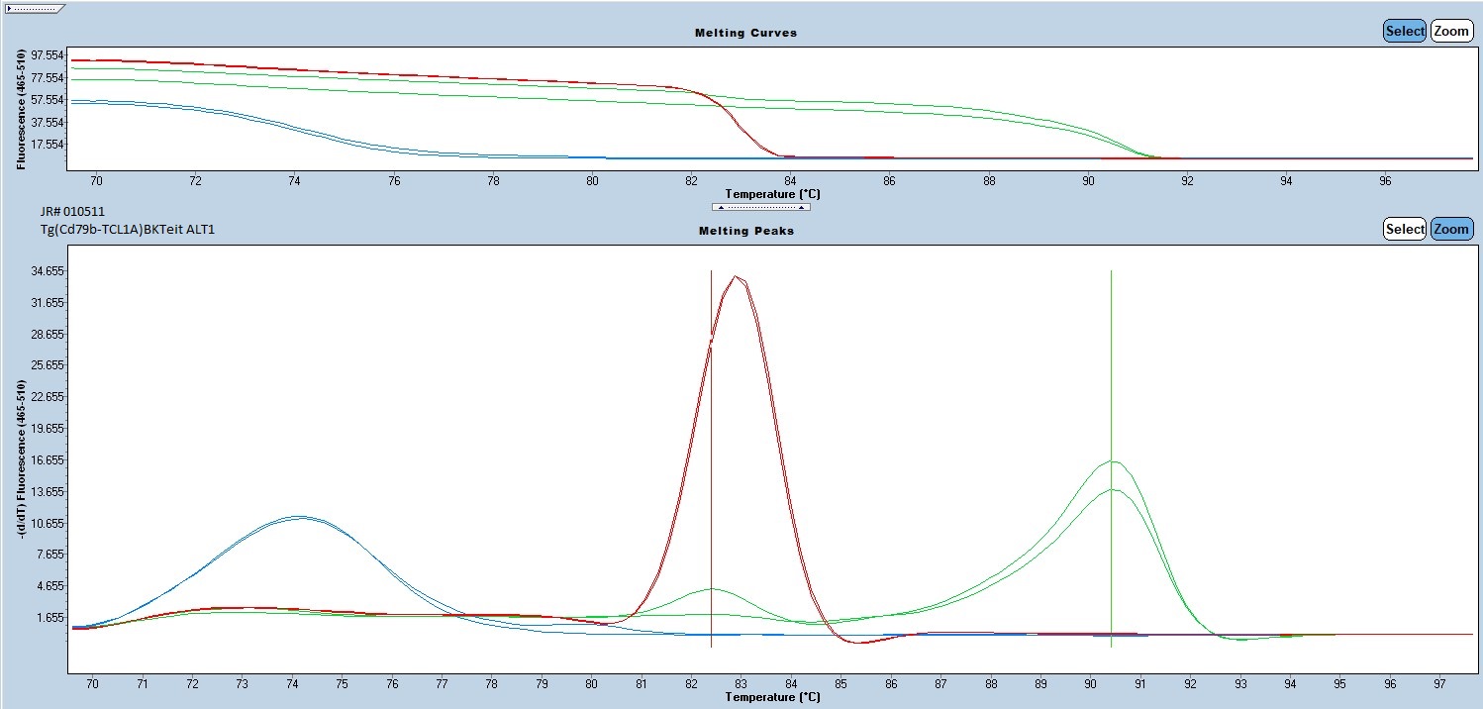The height and width of the screenshot is (709, 1483).
Task: Click the arrow on the top-left collapsed panel tab
Action: pos(10,8)
